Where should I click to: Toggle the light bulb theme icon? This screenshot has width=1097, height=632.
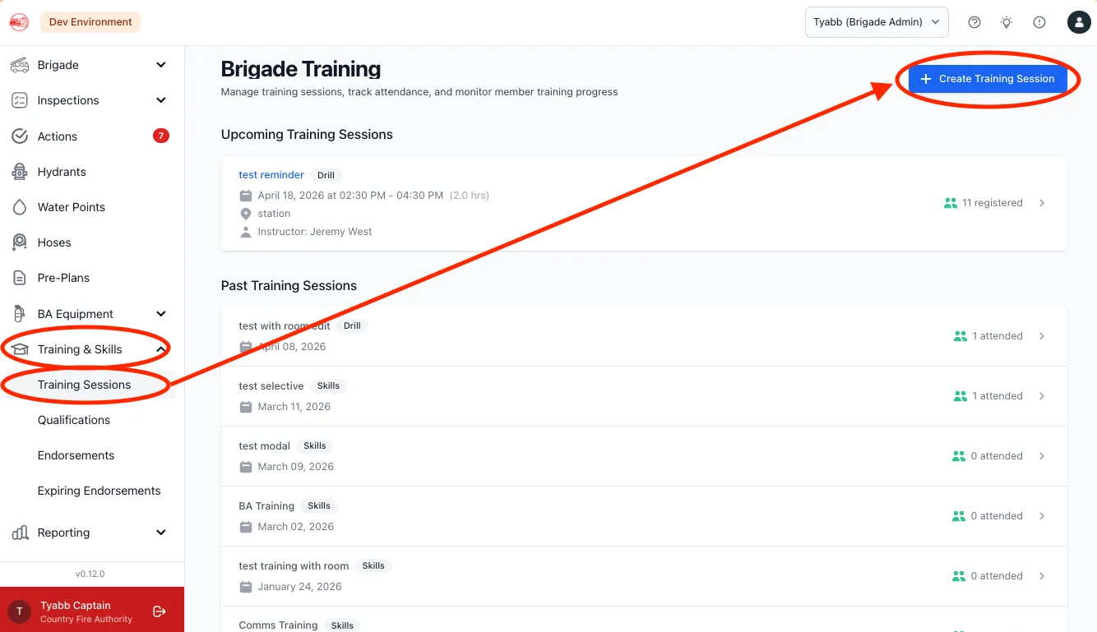pos(1007,22)
